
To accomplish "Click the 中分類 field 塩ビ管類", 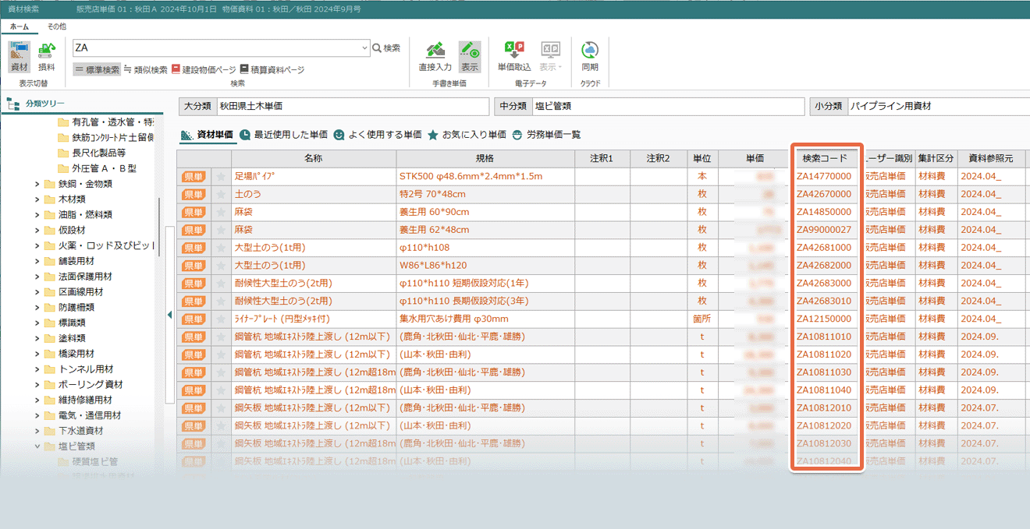I will point(667,106).
